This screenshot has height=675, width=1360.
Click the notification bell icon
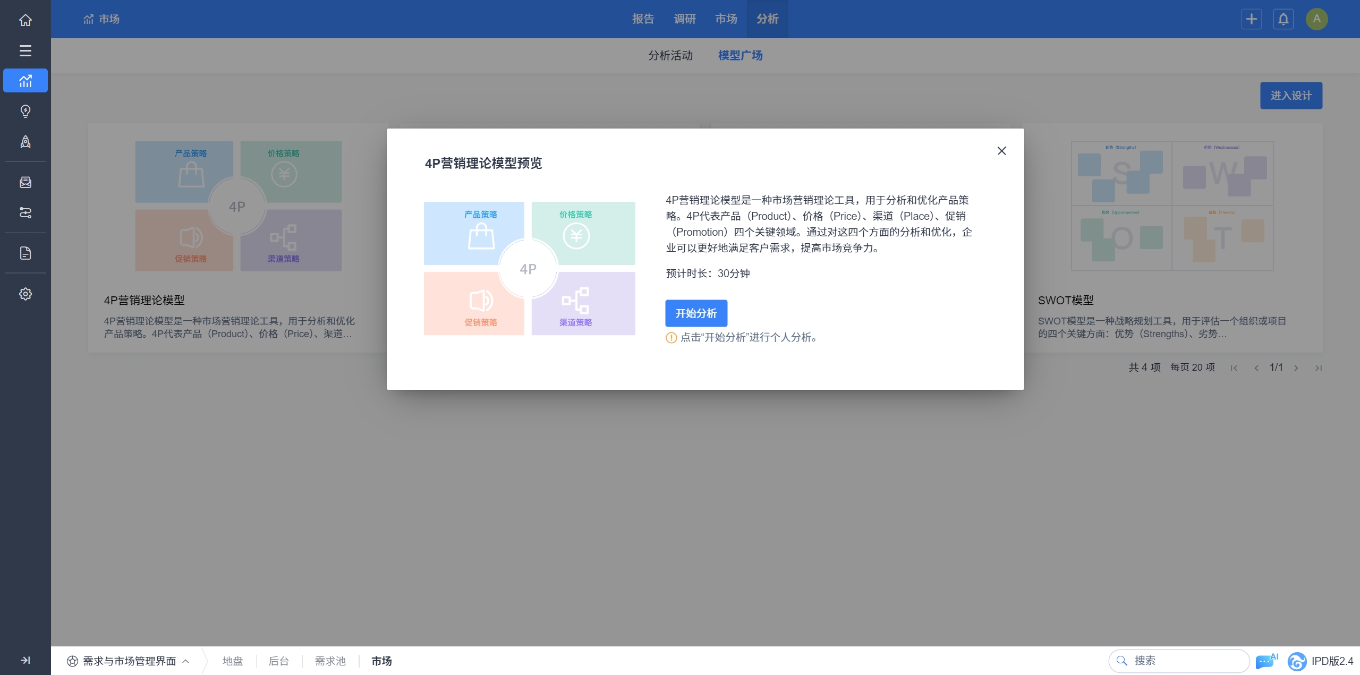(x=1283, y=19)
